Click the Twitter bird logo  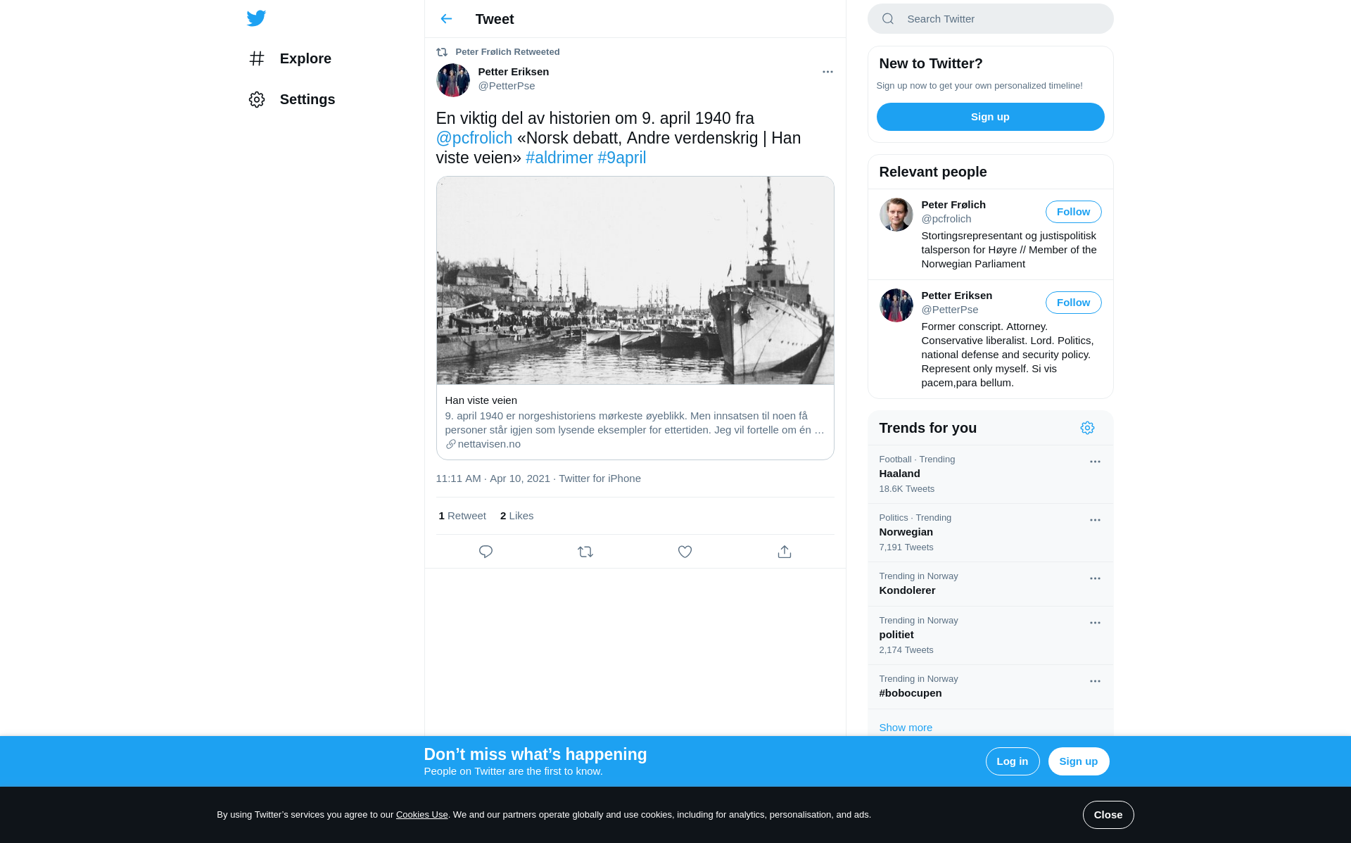click(x=256, y=18)
